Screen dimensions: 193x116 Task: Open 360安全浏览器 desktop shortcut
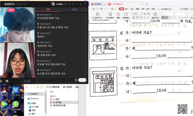[x=15, y=107]
